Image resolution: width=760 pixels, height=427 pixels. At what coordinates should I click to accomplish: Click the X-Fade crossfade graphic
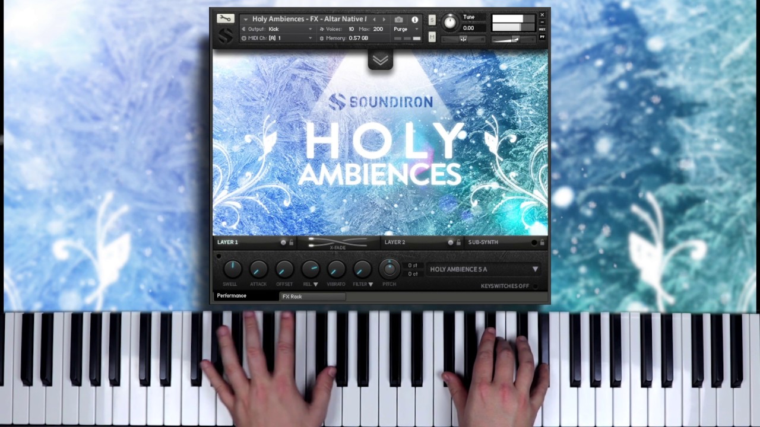[x=338, y=242]
